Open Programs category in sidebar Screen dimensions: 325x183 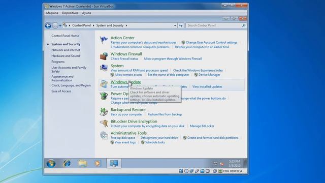(x=58, y=62)
